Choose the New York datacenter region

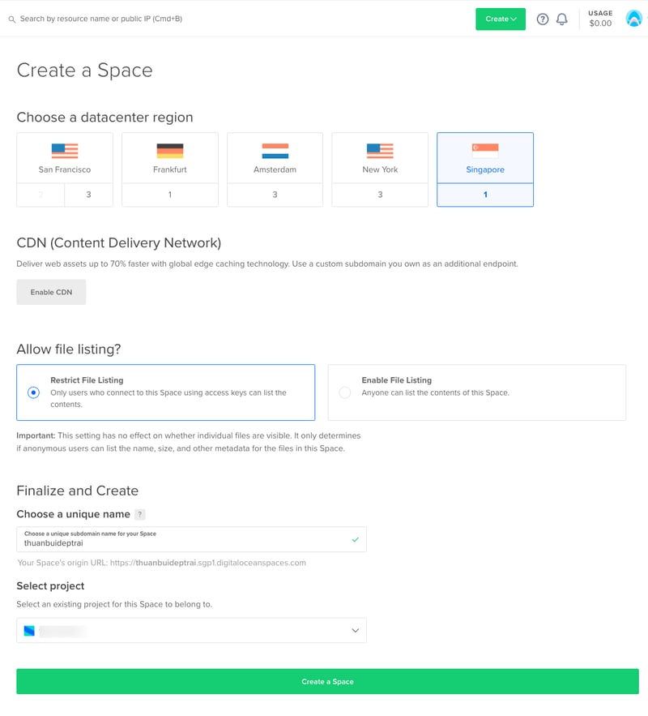click(x=380, y=157)
